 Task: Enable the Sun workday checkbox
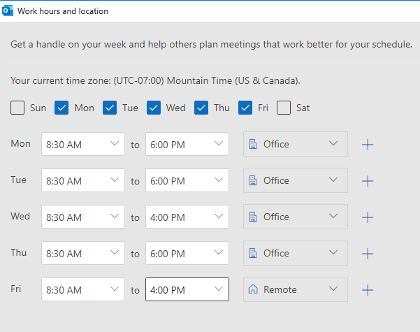[17, 108]
